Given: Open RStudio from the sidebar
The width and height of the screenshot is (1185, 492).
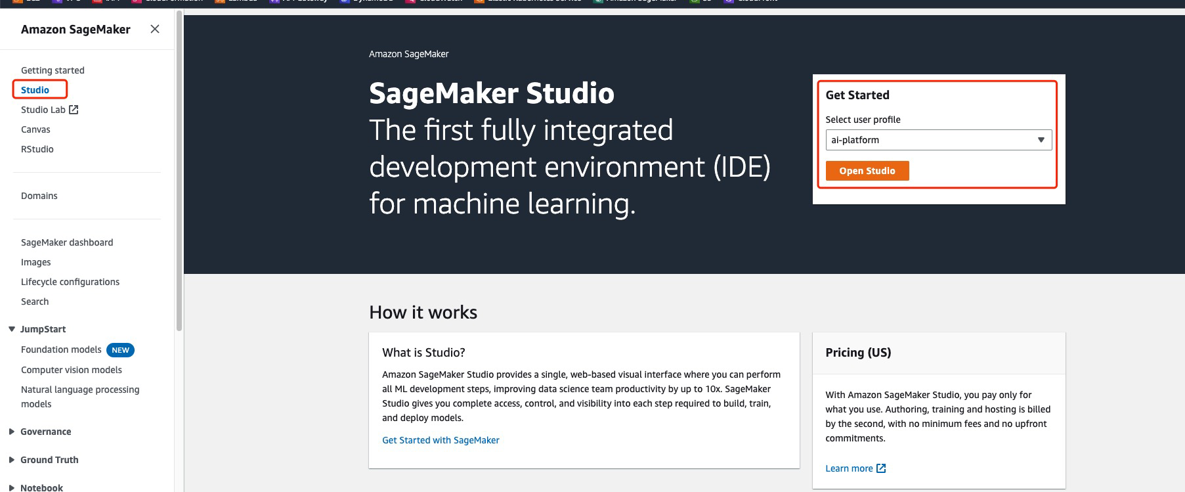Looking at the screenshot, I should point(37,149).
